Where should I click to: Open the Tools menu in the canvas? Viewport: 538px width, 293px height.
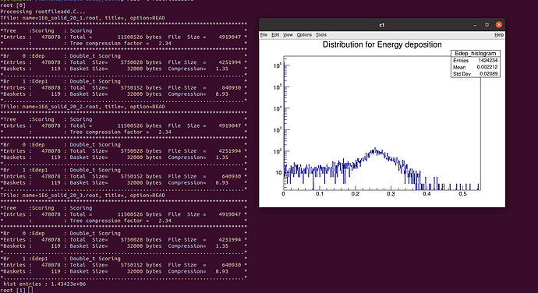point(320,35)
